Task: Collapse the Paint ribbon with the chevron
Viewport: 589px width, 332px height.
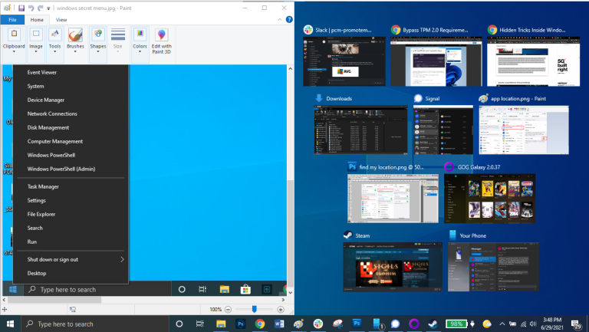Action: [280, 19]
